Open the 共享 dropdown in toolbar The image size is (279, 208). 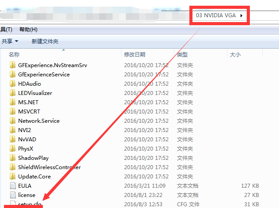[10, 41]
